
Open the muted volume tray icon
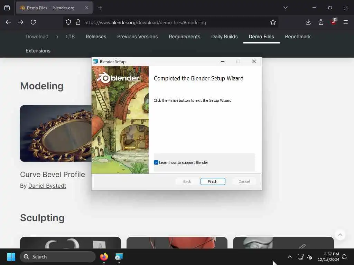tap(309, 257)
